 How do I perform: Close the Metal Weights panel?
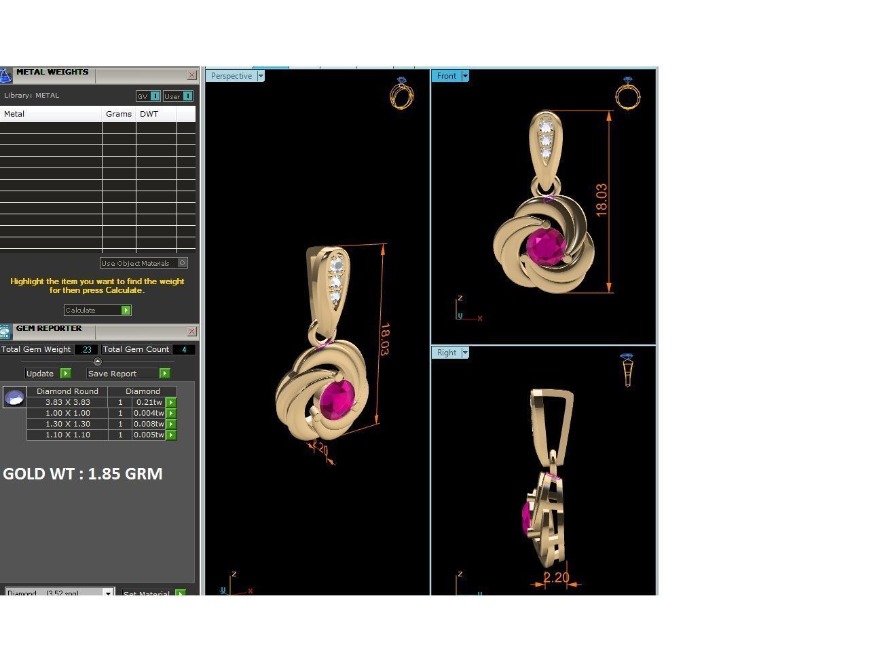(x=191, y=75)
